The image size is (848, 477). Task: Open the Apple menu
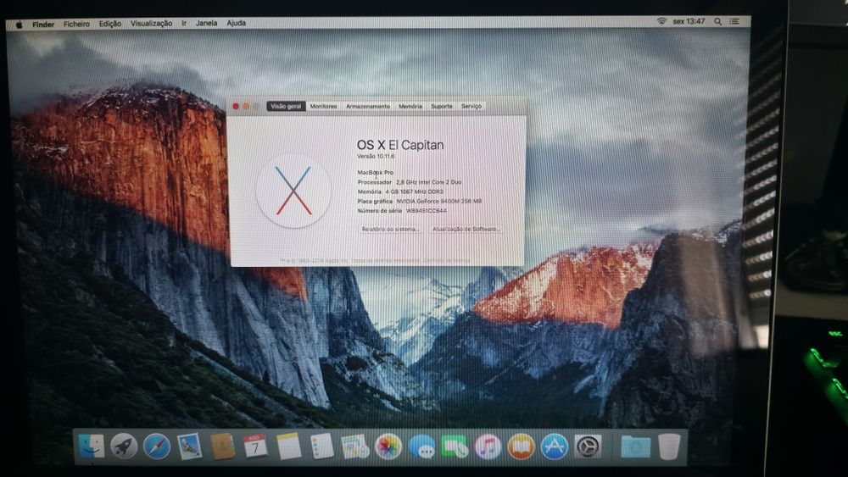pos(20,25)
